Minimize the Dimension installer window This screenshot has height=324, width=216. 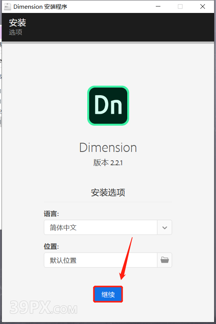click(x=158, y=6)
